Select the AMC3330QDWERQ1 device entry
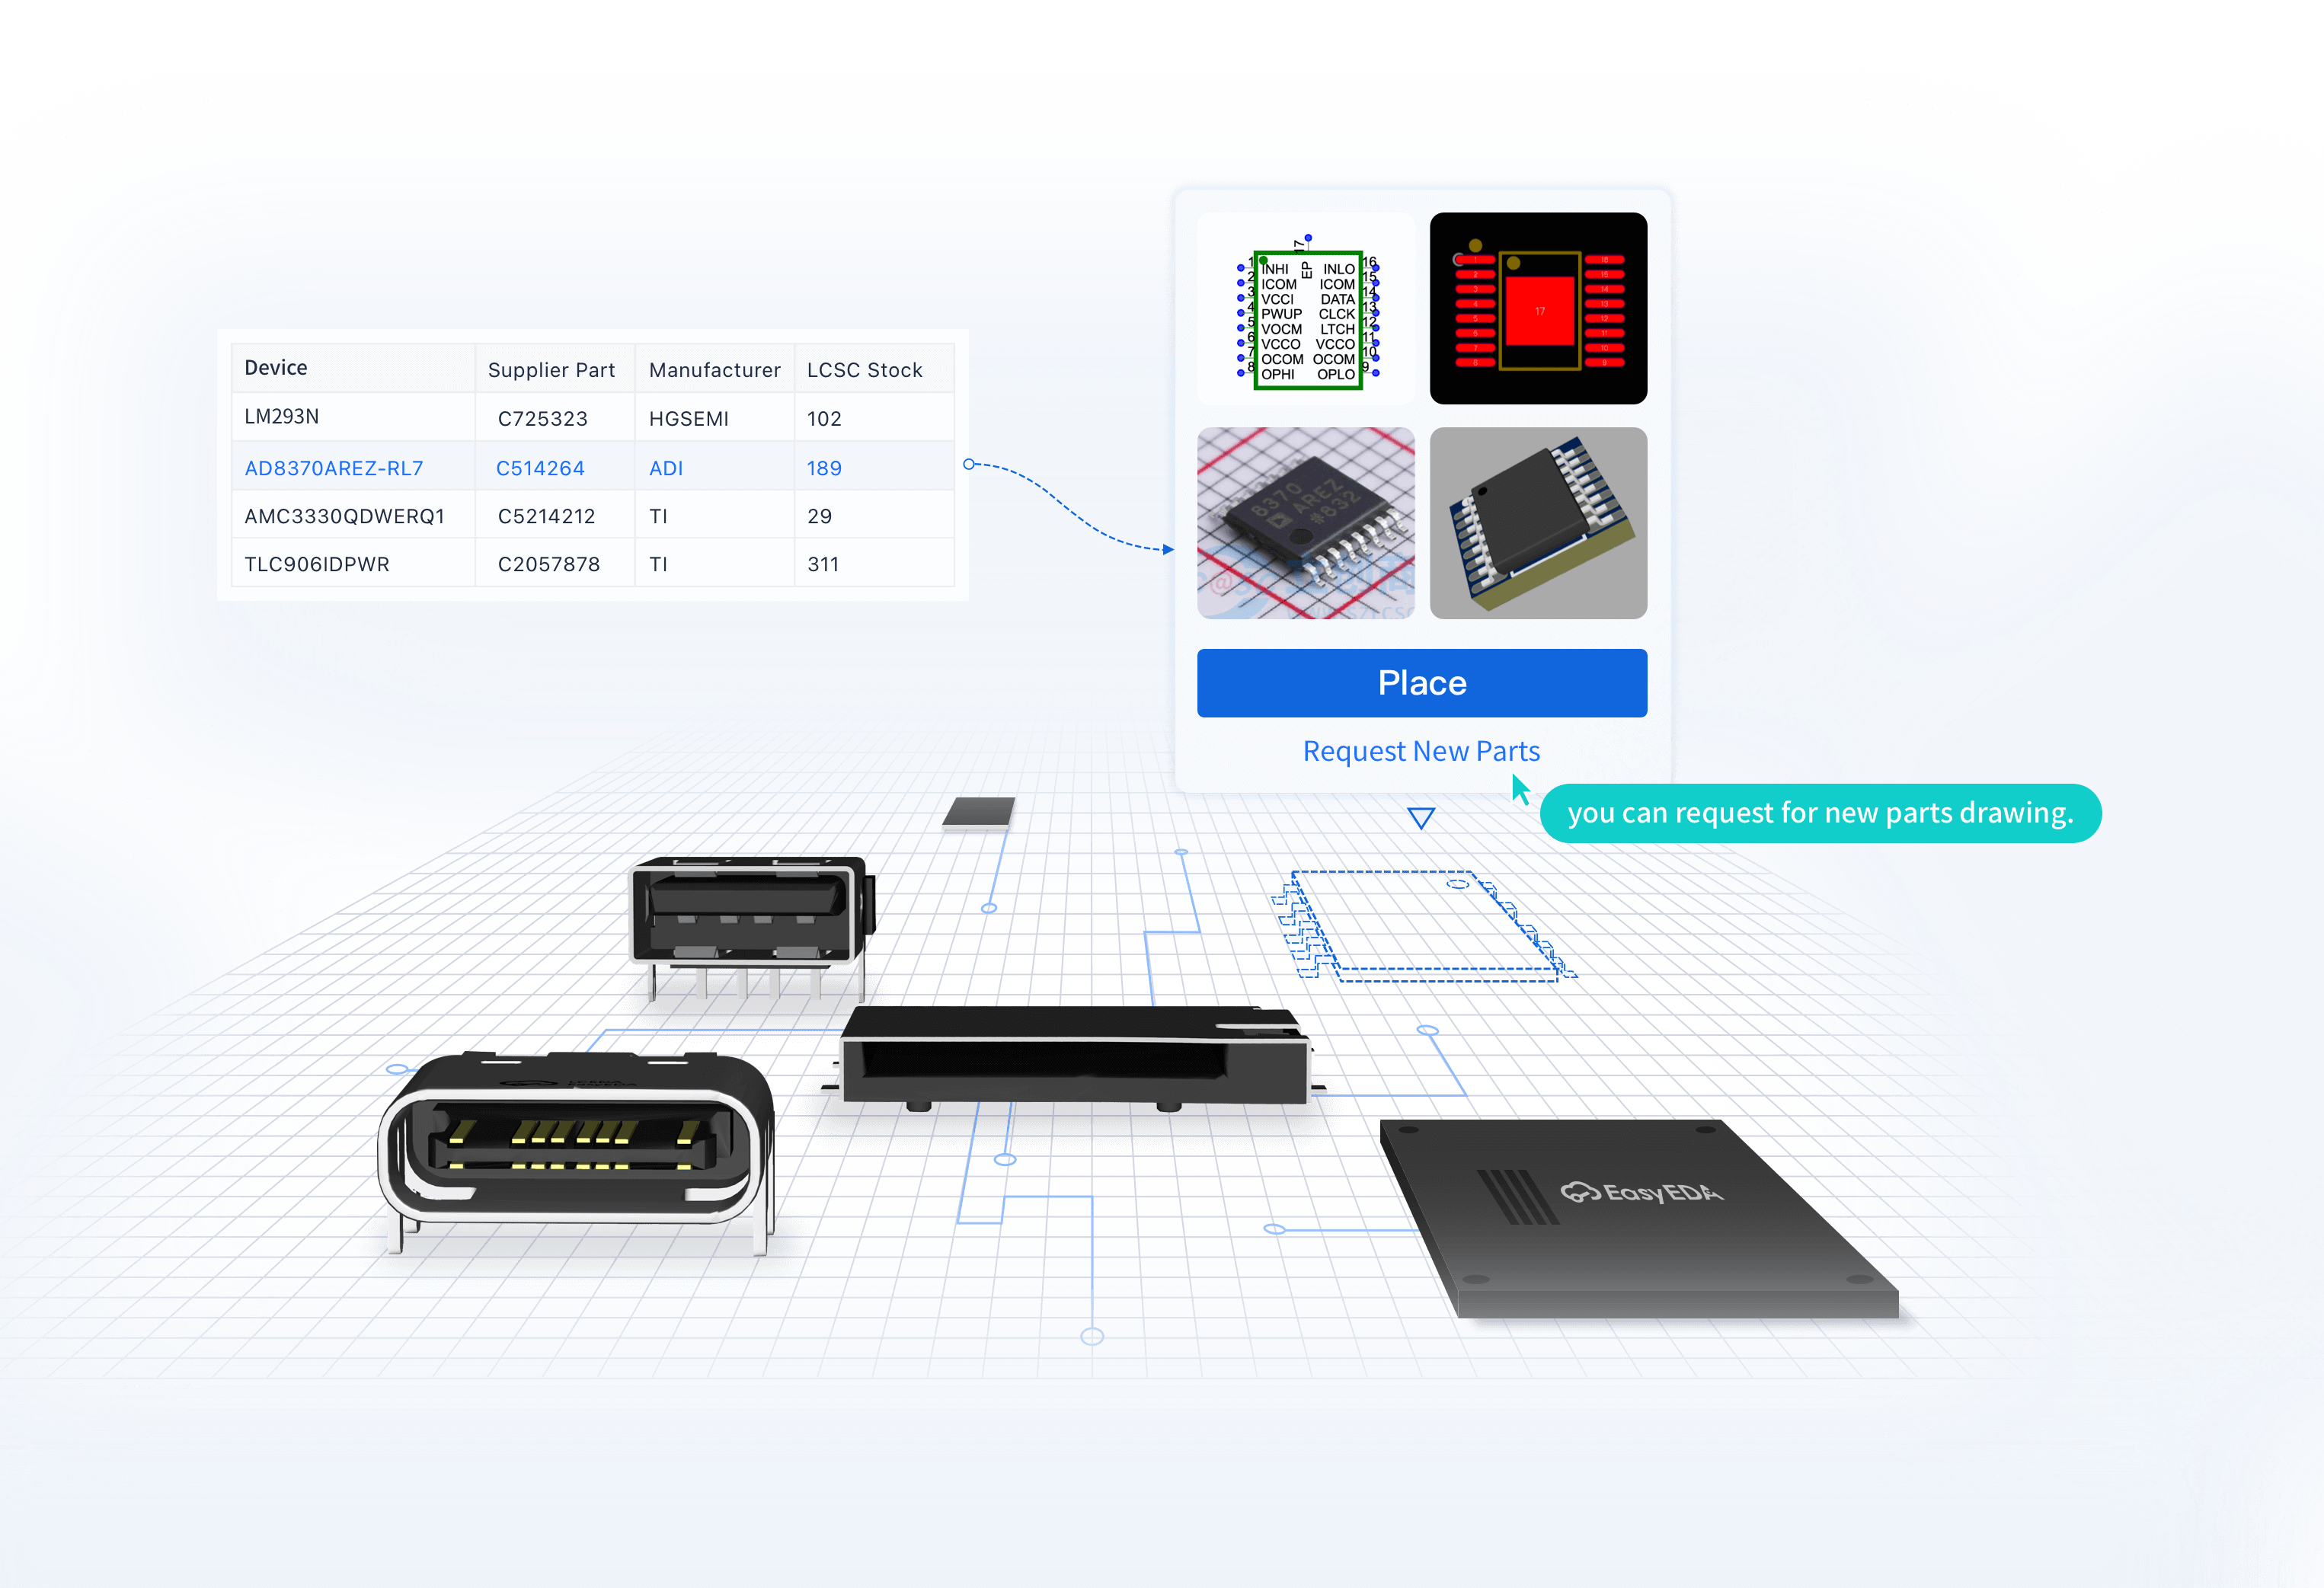 coord(344,516)
